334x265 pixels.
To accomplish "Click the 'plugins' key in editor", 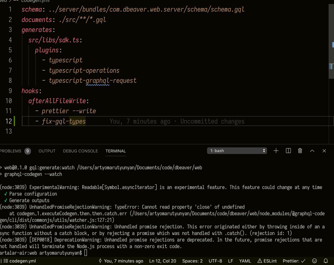I will click(x=47, y=50).
